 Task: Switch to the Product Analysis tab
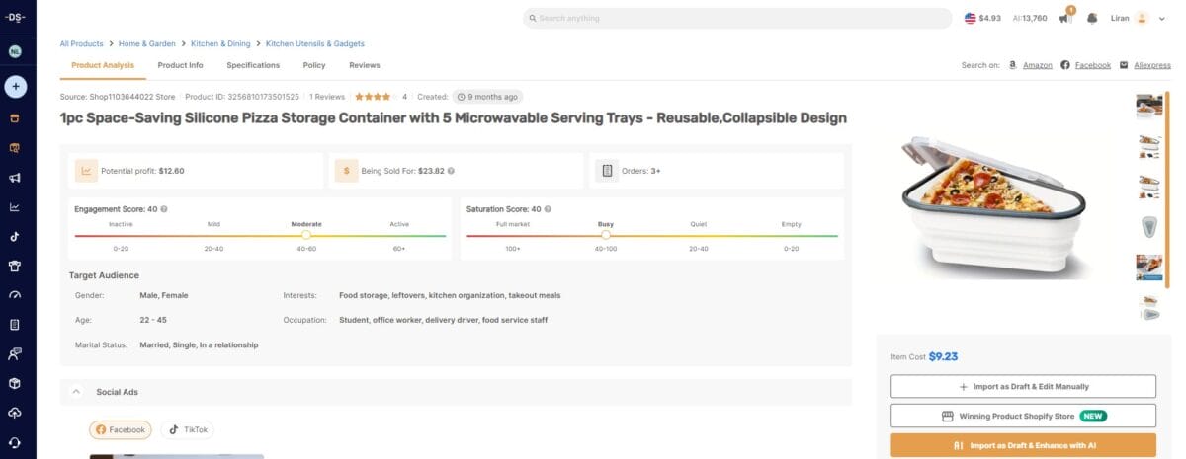click(x=104, y=65)
